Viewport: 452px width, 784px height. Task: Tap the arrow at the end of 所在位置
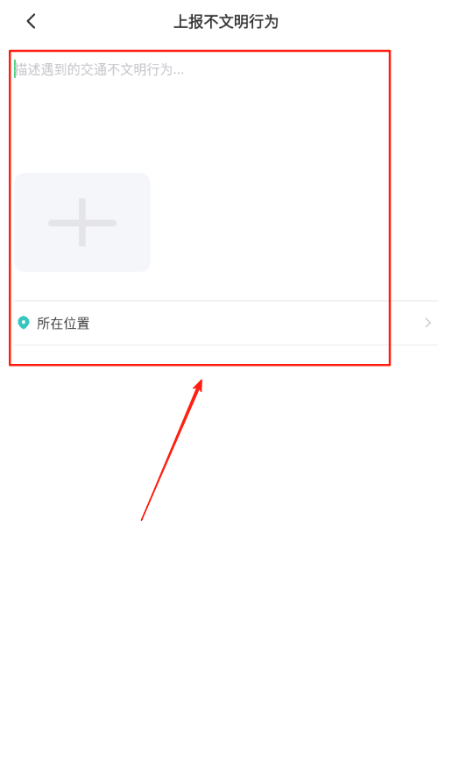428,323
